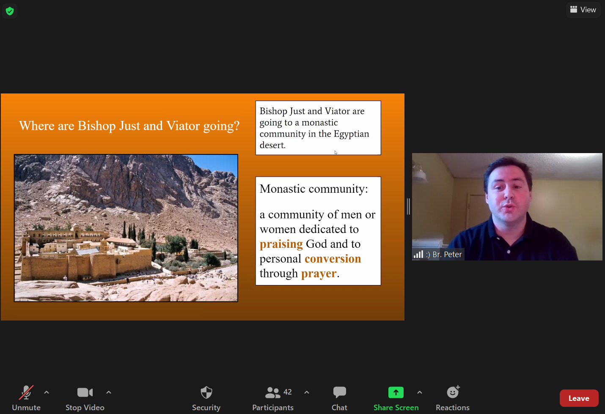Click the participant count "42"

[288, 392]
